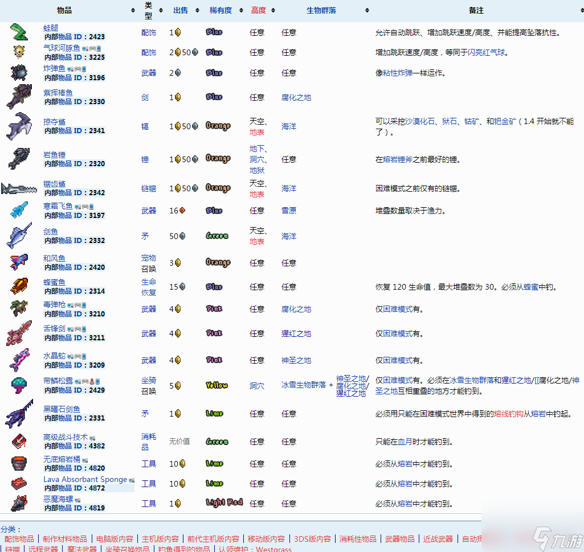Open the 蛙腿 item page link
The image size is (584, 552).
51,28
